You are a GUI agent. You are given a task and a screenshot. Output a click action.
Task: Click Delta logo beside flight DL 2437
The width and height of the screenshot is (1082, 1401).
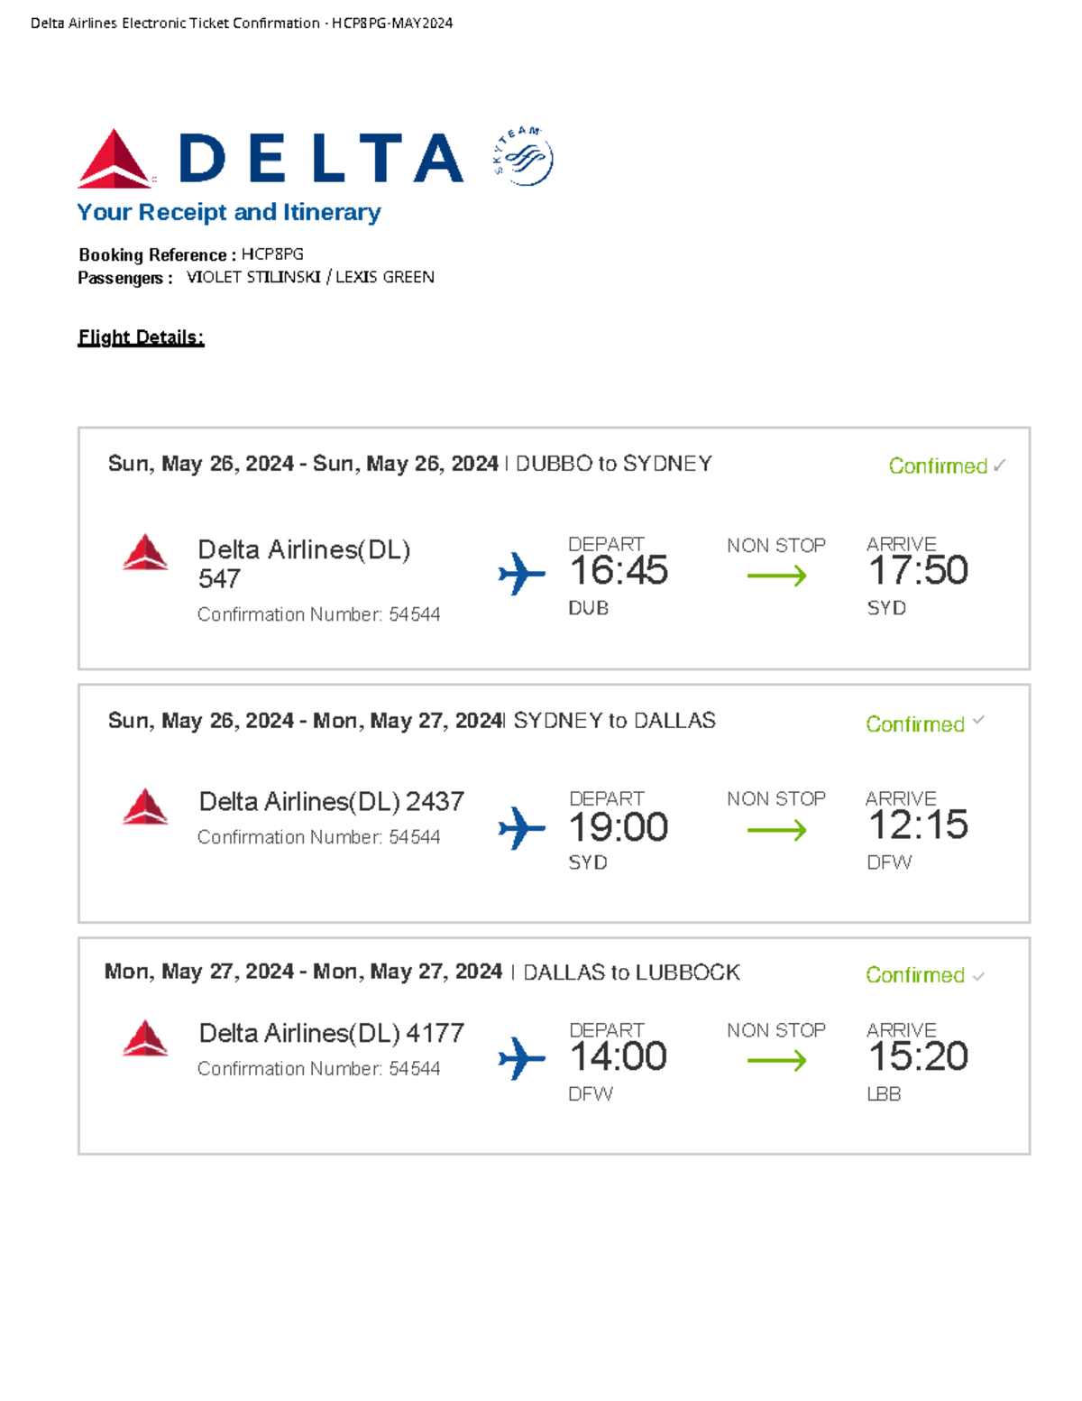coord(145,807)
